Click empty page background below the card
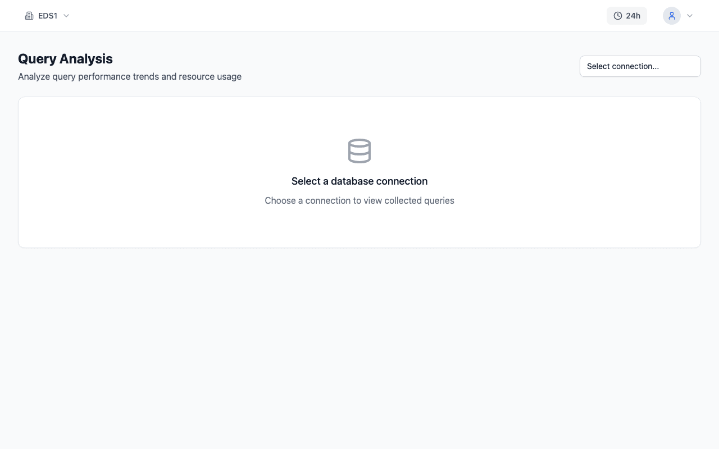This screenshot has height=449, width=719. pyautogui.click(x=359, y=348)
